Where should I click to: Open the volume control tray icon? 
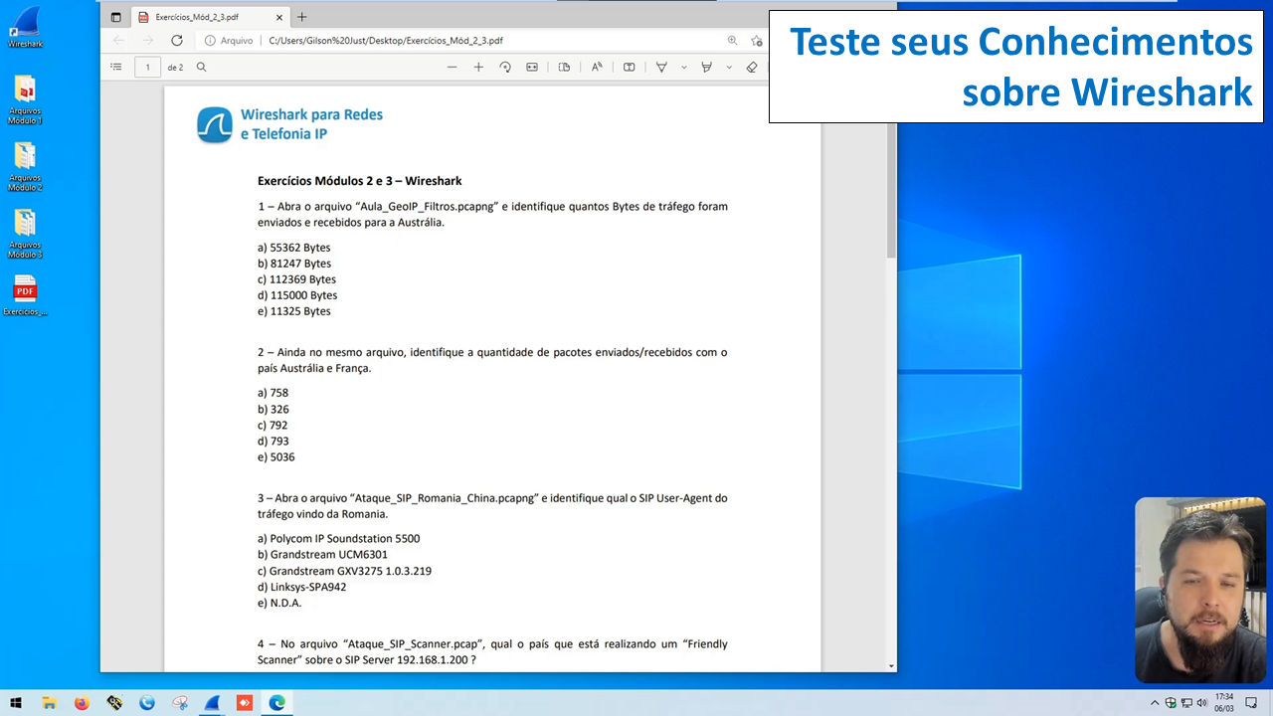click(1202, 703)
